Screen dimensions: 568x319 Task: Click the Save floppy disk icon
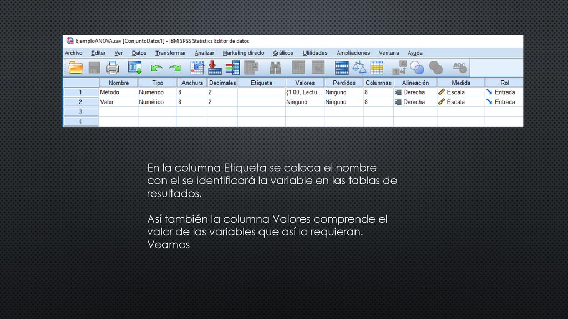(94, 68)
